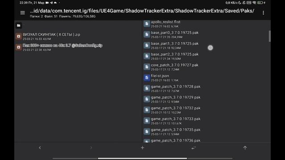Select base_part0_3.7.0.19725.pak file
285x160 pixels.
point(205,35)
